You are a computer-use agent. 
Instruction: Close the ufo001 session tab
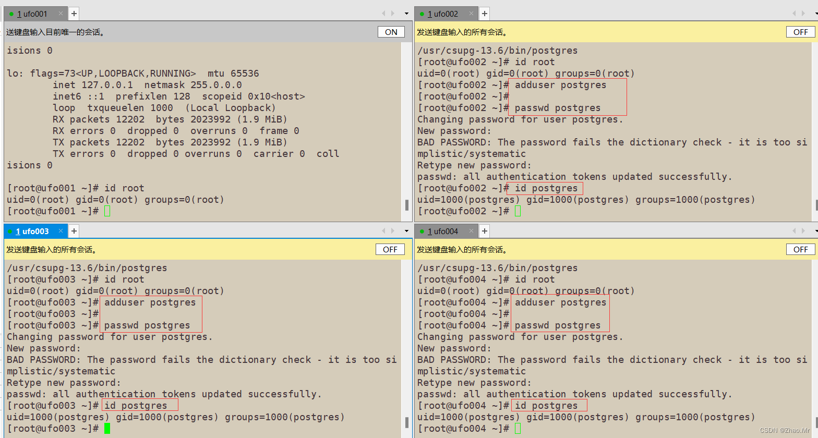(61, 14)
